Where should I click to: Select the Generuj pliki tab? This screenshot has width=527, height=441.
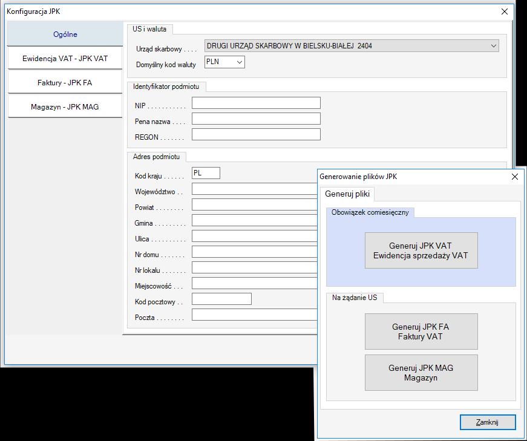347,194
